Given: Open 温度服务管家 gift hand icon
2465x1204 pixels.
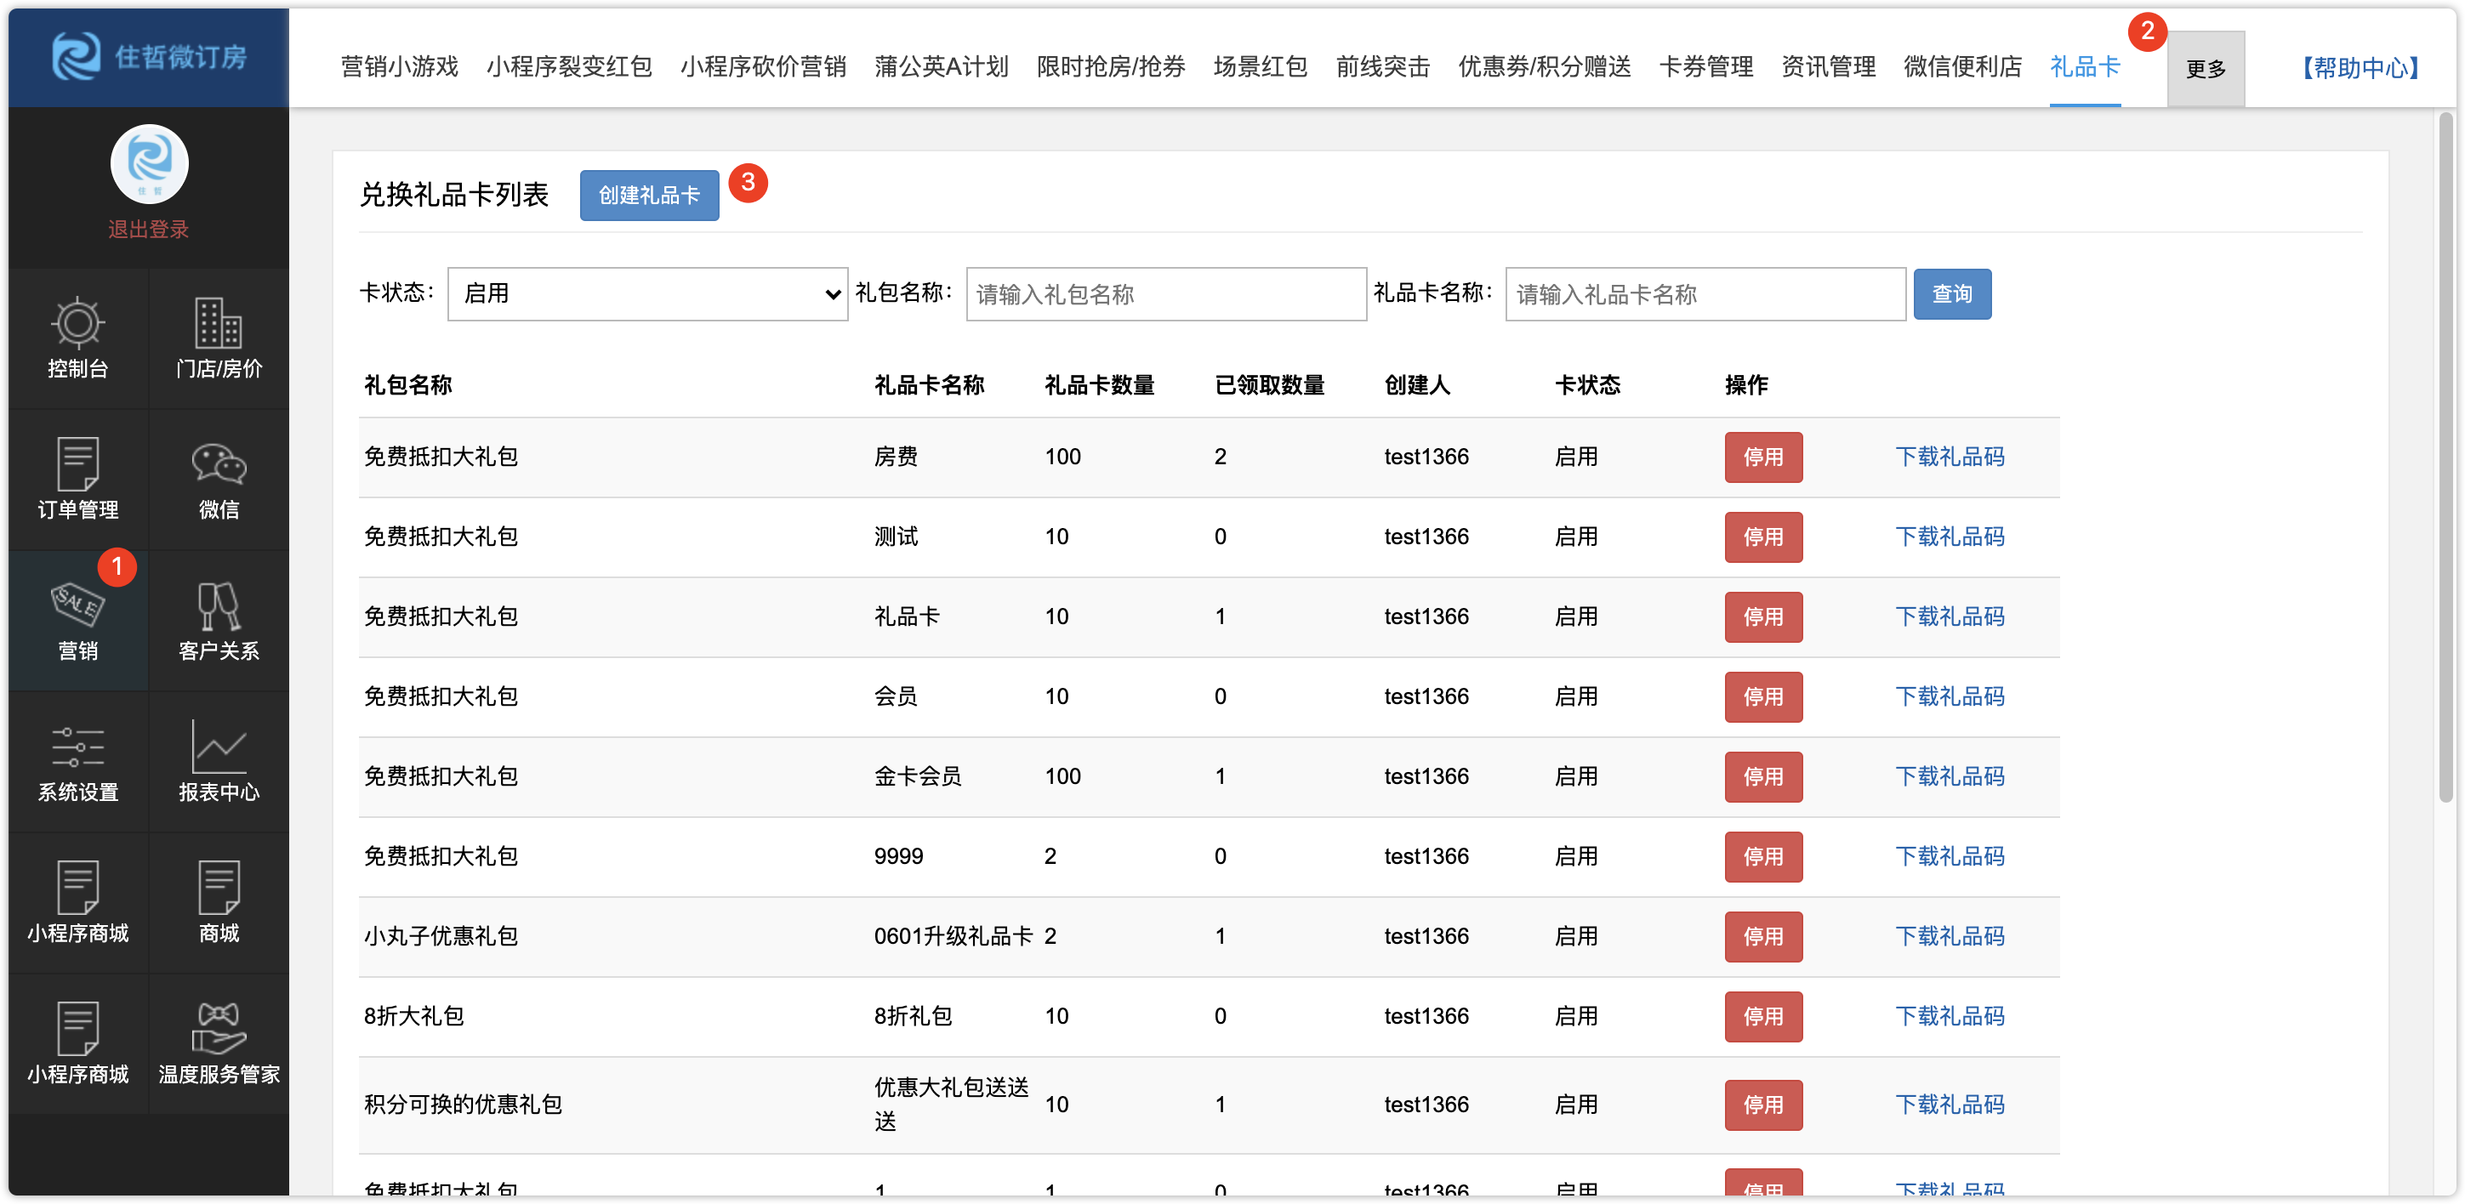Looking at the screenshot, I should coord(218,1030).
